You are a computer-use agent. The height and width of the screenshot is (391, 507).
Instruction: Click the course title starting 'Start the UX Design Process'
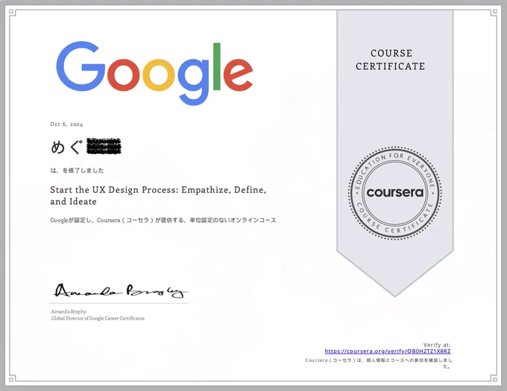[158, 195]
